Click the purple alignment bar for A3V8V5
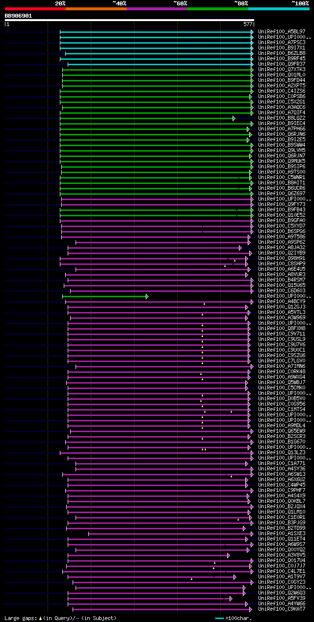 [x=149, y=555]
